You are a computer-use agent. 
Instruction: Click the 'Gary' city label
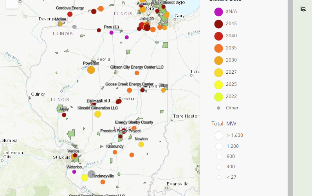tap(180, 16)
